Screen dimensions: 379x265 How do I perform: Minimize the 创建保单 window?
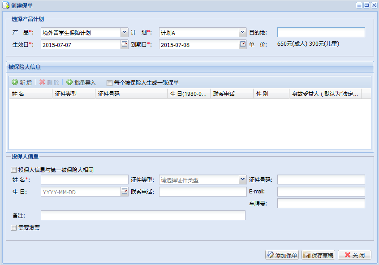coord(359,5)
